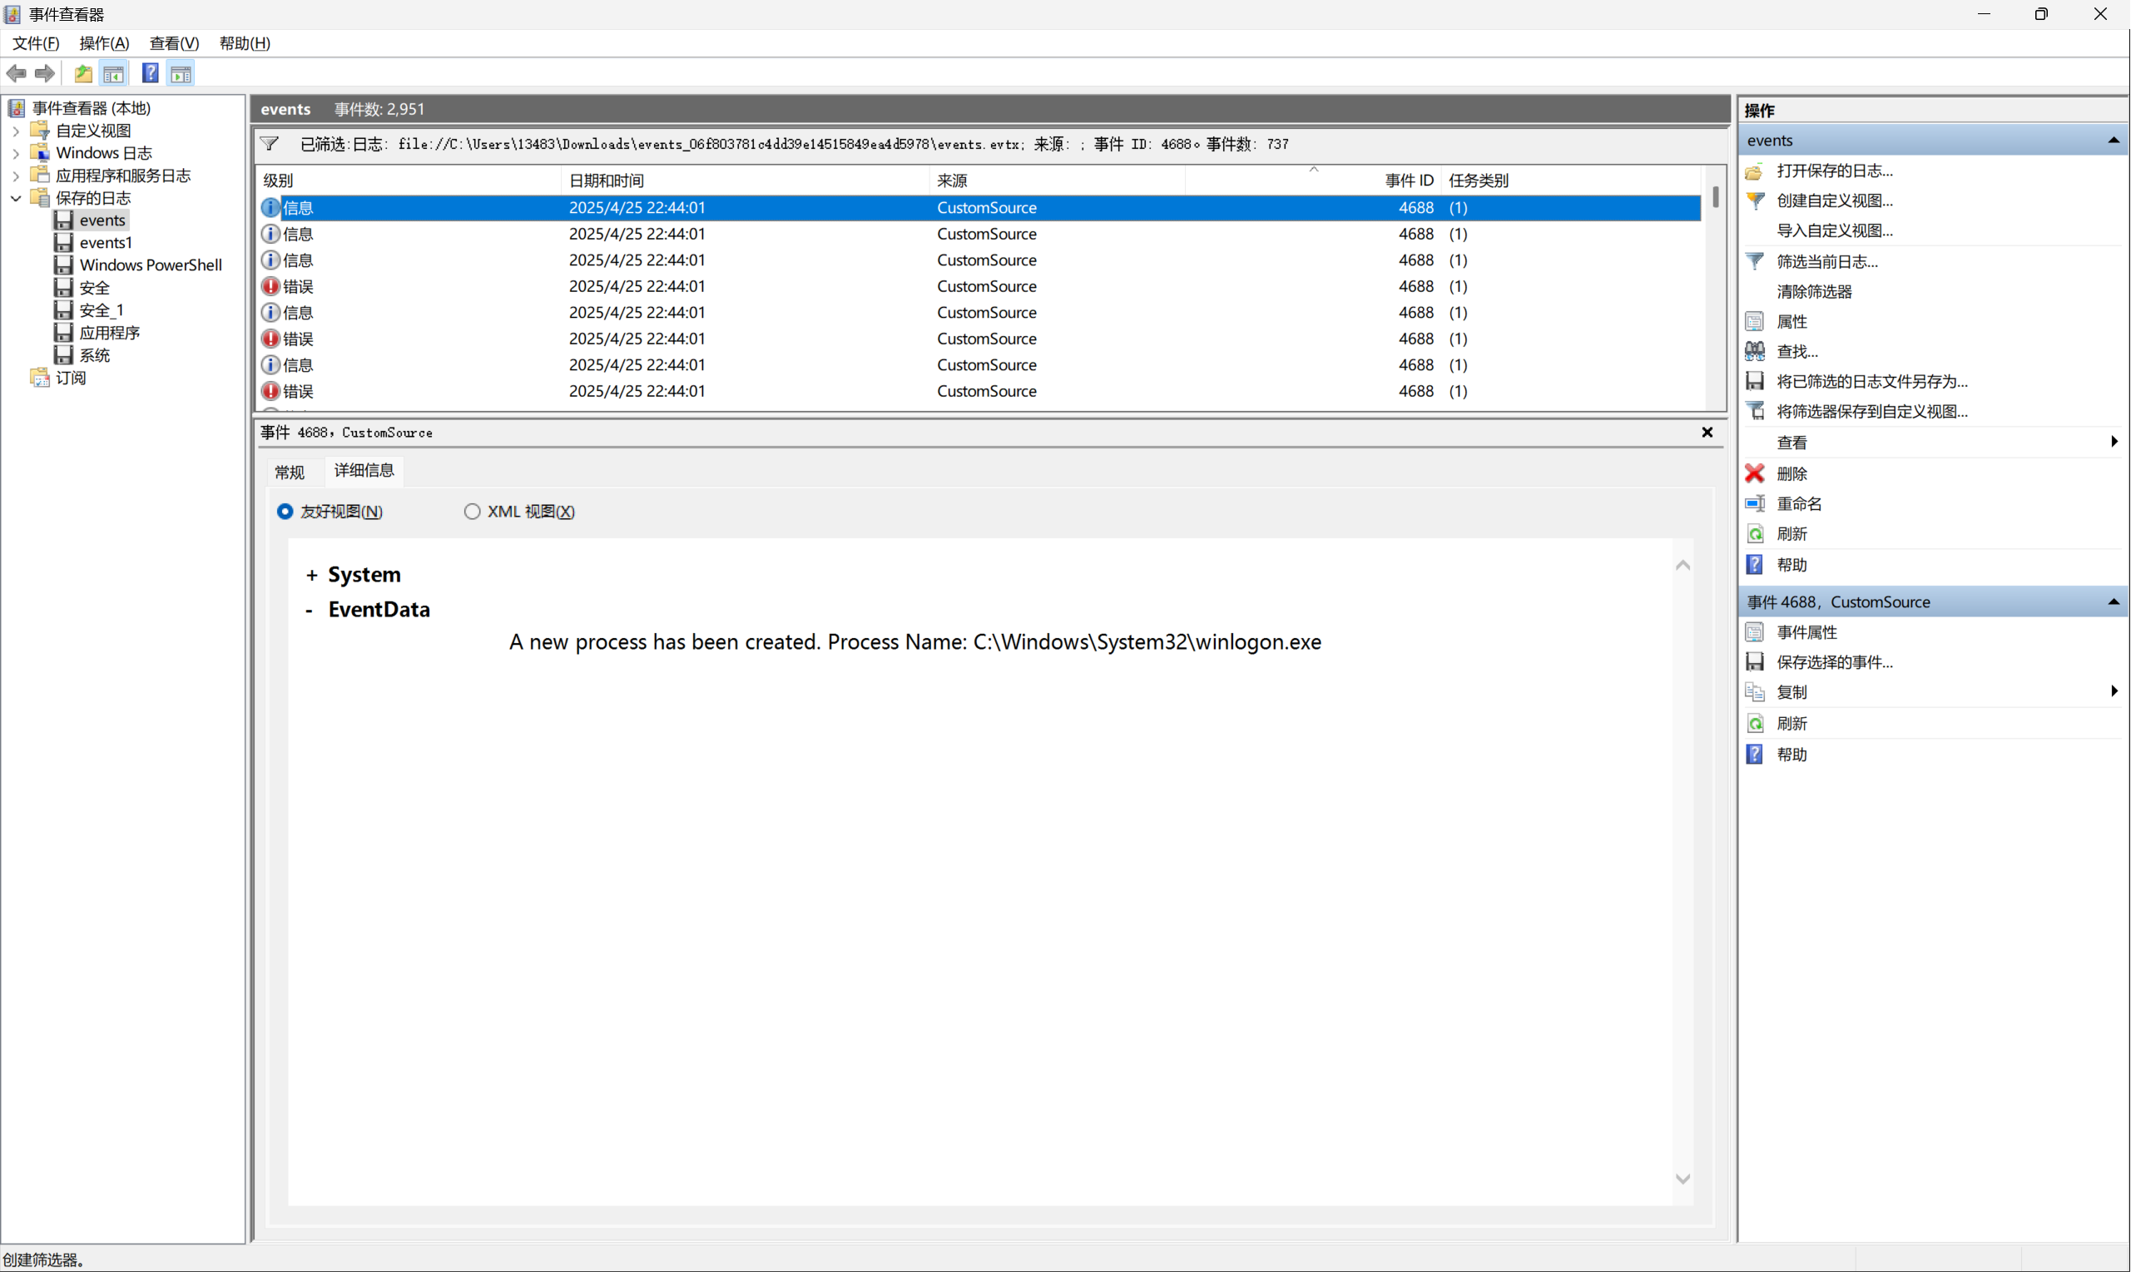Select the friendly view radio button

pos(285,512)
